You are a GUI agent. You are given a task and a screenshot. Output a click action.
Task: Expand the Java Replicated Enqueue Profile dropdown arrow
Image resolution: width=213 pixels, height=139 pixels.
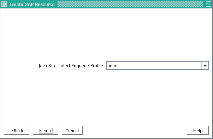(205, 65)
